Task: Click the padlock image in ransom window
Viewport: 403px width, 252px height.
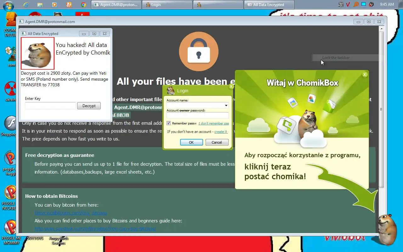Action: [x=199, y=51]
